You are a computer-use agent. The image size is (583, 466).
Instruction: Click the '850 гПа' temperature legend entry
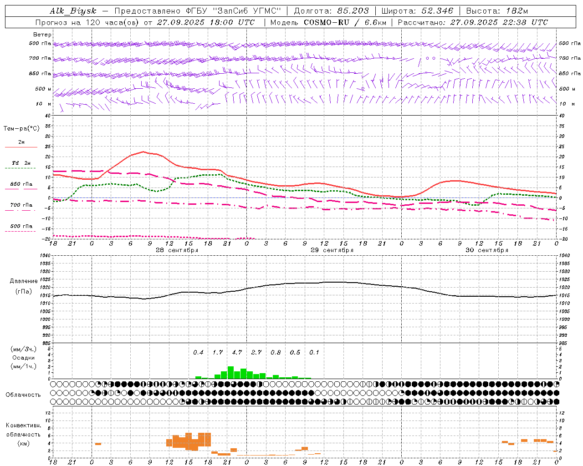tap(21, 184)
